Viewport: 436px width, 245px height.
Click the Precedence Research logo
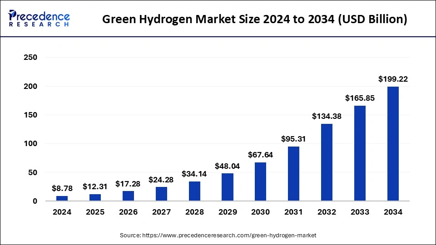click(x=39, y=18)
